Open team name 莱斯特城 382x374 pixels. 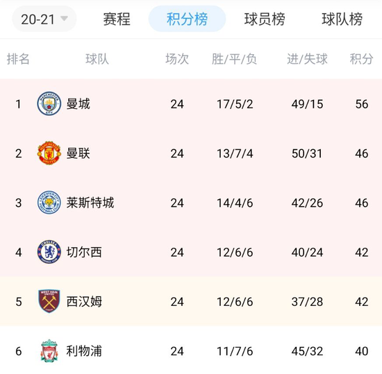(x=90, y=203)
